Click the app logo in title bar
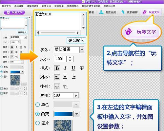Screen dimensions: 164x131 click(83, 2)
